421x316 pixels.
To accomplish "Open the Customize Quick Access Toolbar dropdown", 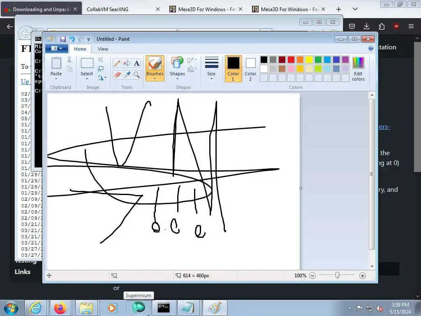I will coord(89,39).
